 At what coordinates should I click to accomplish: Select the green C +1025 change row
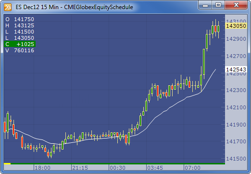20,44
